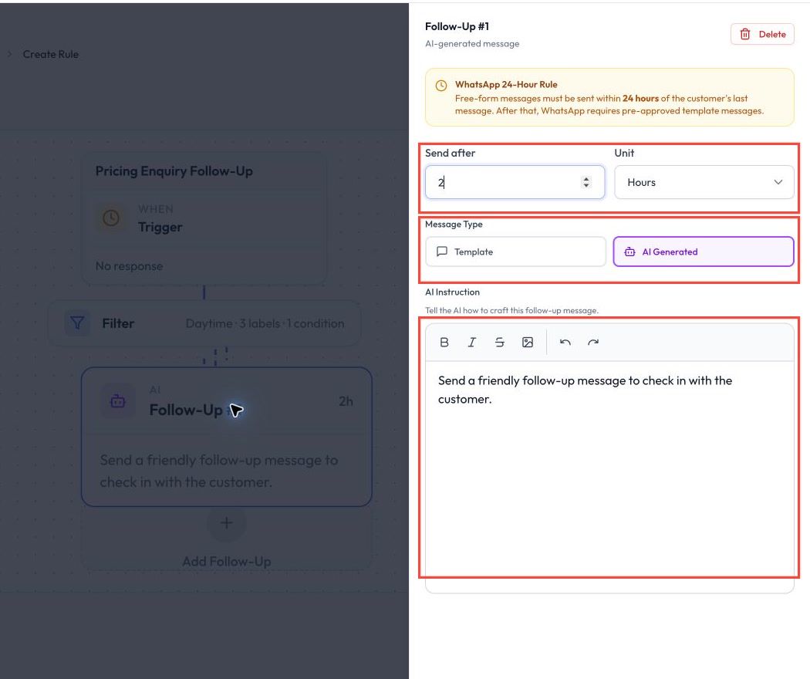Click the clock icon in the WhatsApp 24-Hour Rule notice

[440, 86]
